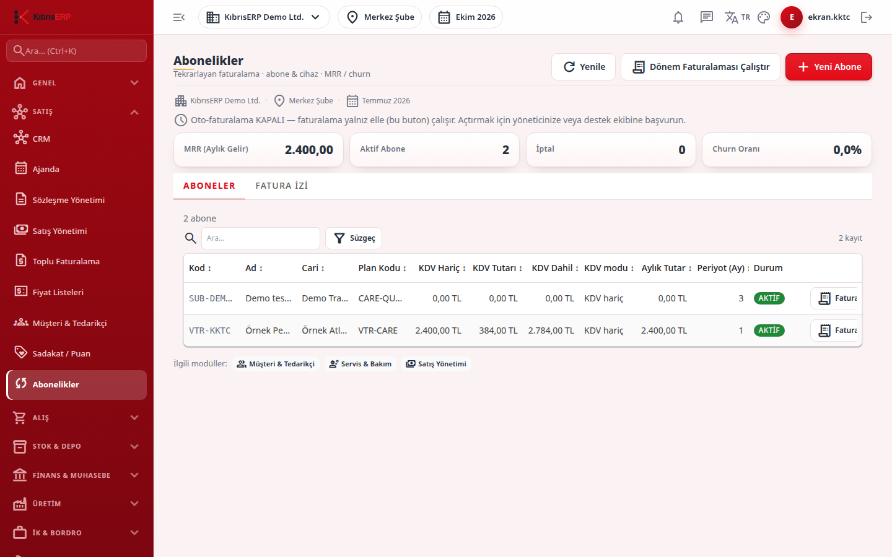
Task: Collapse the sidebar menu icon
Action: (x=179, y=17)
